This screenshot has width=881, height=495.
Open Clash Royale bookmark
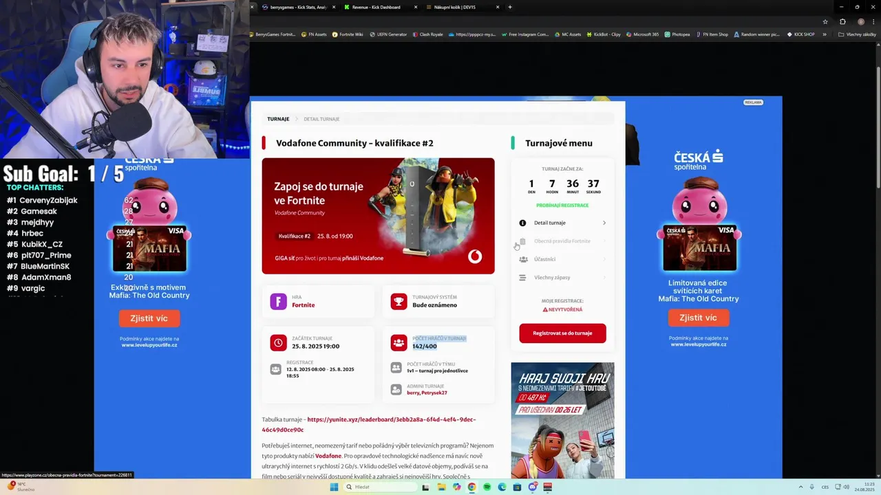[x=427, y=34]
